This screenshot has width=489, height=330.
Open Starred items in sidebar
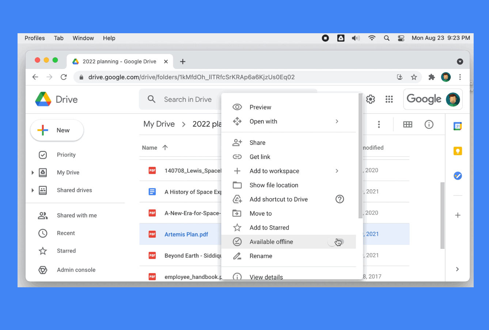[66, 251]
